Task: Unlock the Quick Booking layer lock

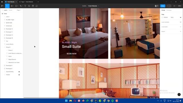Action: 19,72
